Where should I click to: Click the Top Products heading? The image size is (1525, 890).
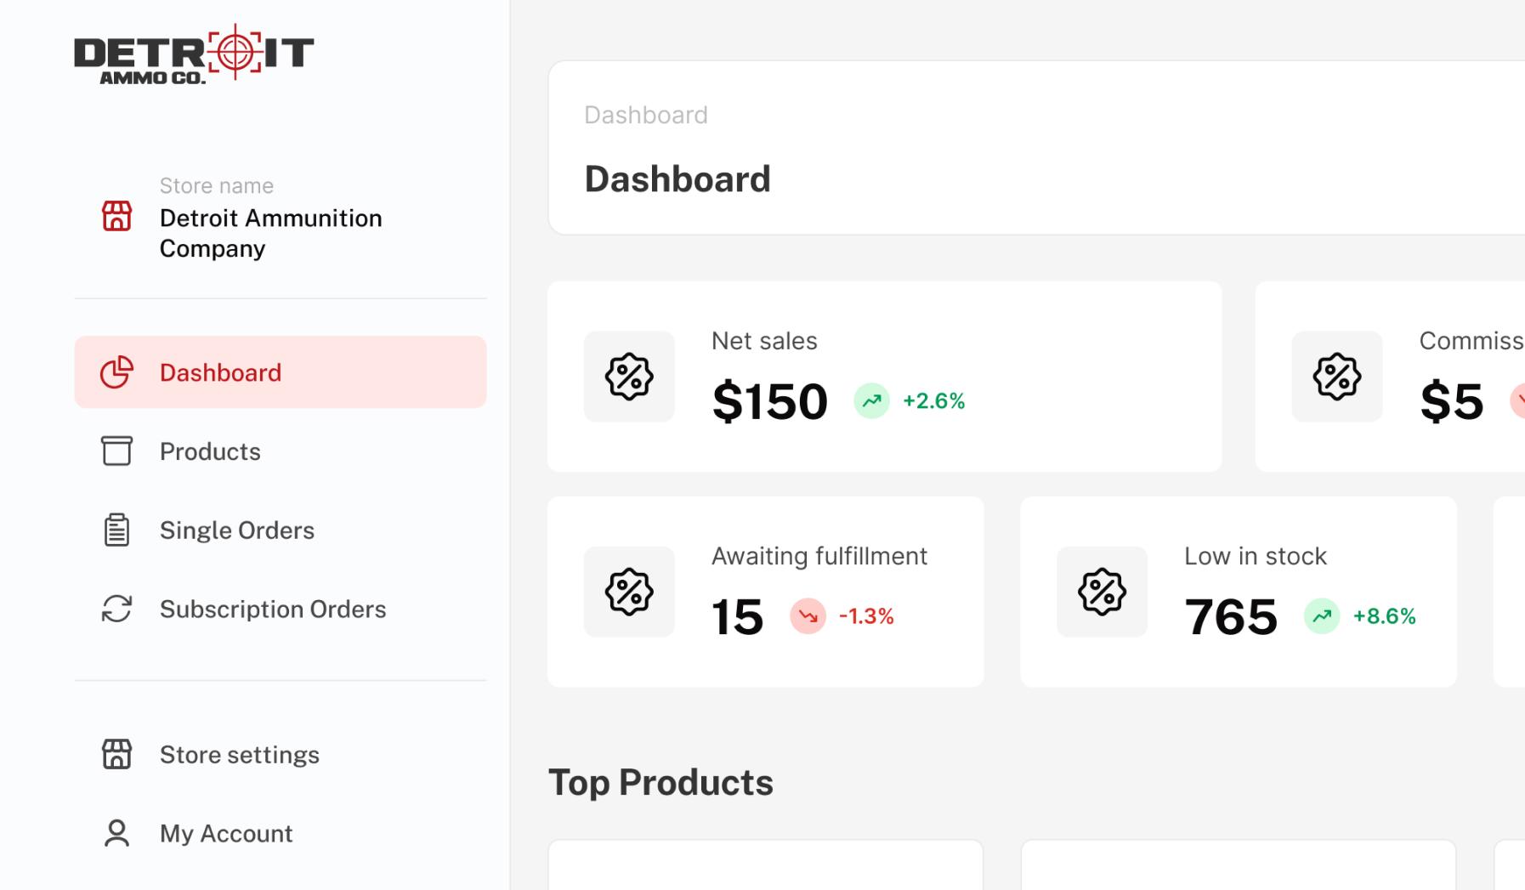point(661,783)
